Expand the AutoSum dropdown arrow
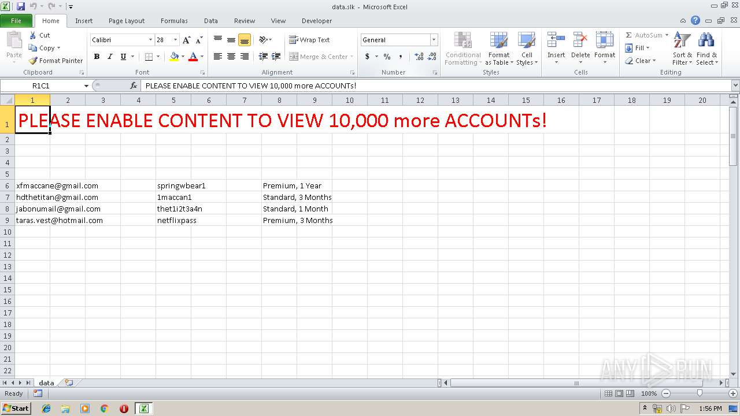The width and height of the screenshot is (740, 416). [x=667, y=35]
